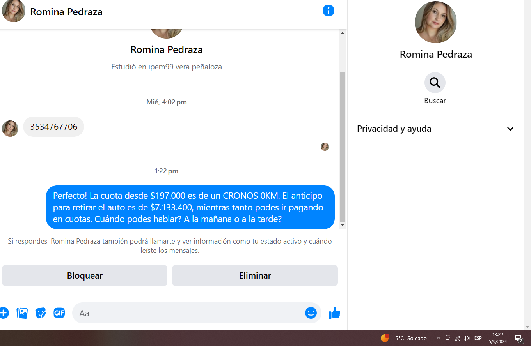Screen dimensions: 531x346
Task: Click Bloquear button
Action: point(85,275)
